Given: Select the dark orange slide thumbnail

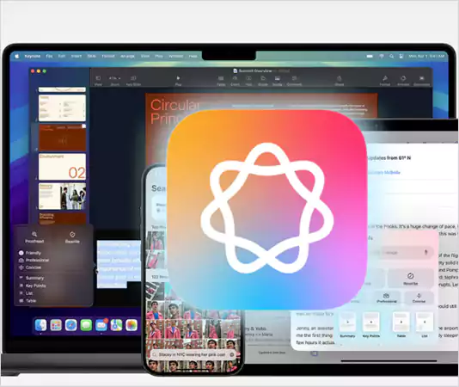Looking at the screenshot, I should (x=63, y=138).
